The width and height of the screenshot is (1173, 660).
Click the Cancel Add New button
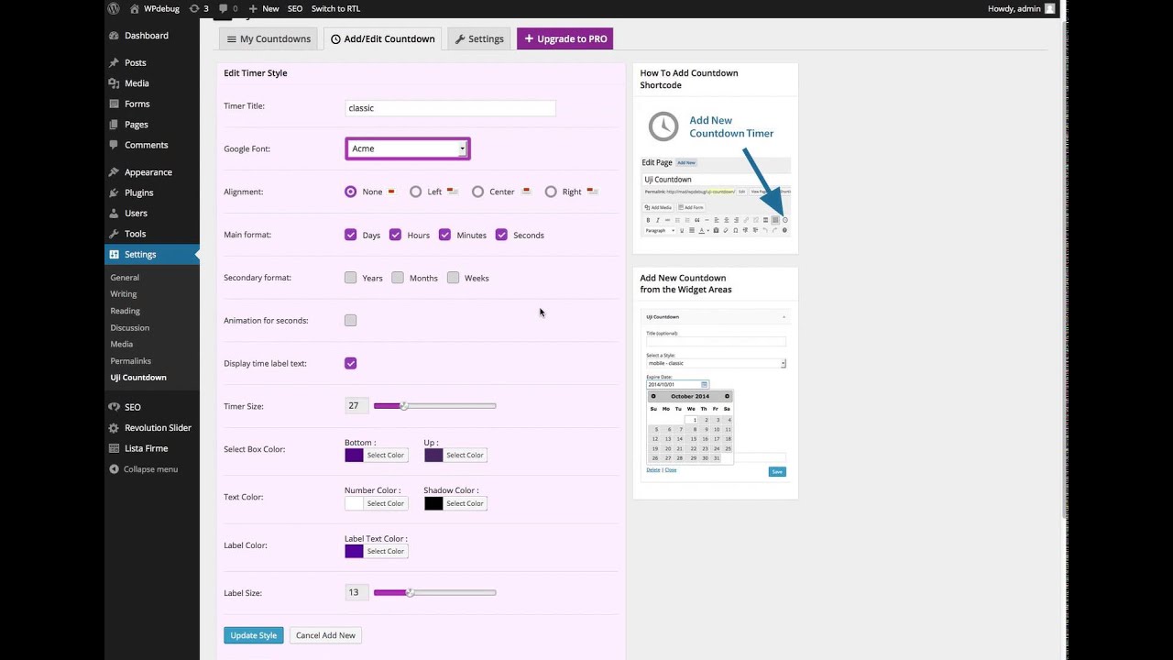(x=325, y=635)
